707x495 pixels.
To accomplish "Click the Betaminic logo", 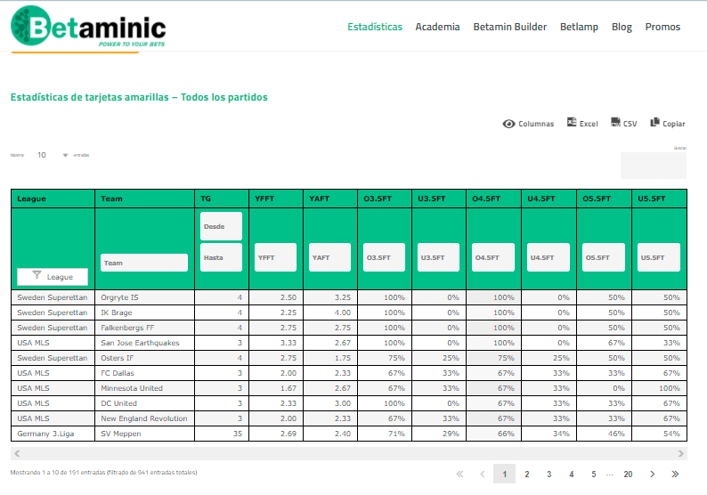I will 88,26.
